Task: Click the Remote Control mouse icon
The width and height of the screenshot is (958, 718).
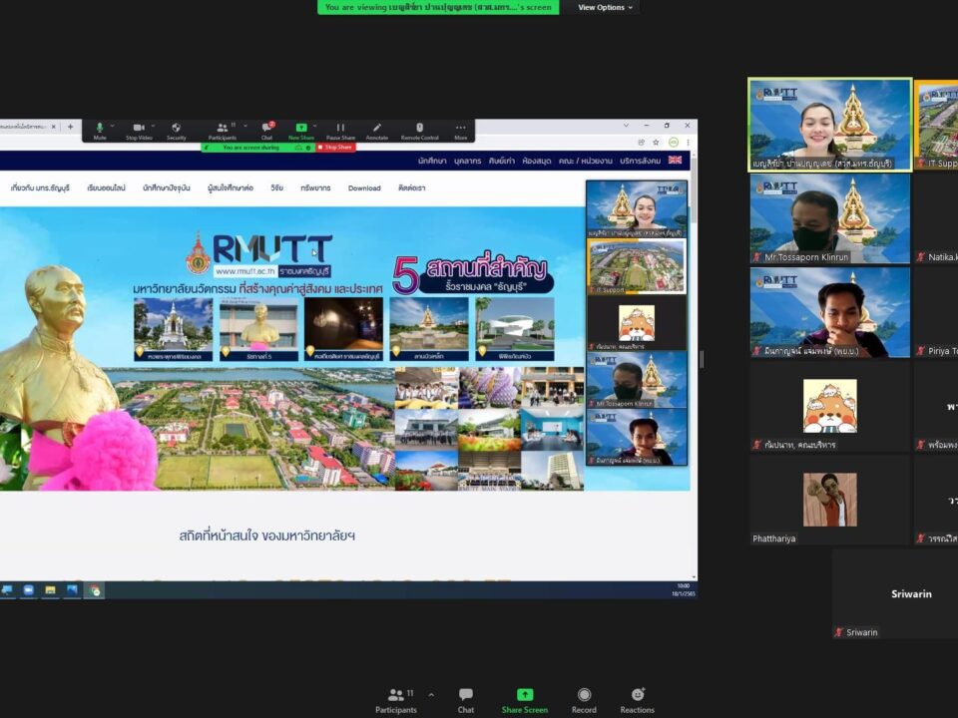Action: 420,130
